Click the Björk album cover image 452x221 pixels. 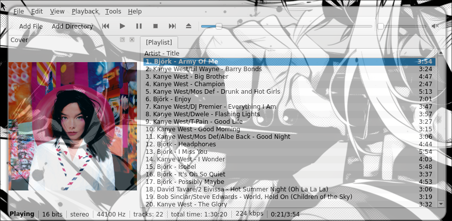pyautogui.click(x=73, y=126)
